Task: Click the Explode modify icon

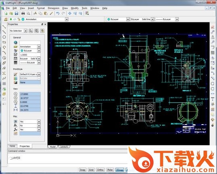Action: pyautogui.click(x=213, y=125)
